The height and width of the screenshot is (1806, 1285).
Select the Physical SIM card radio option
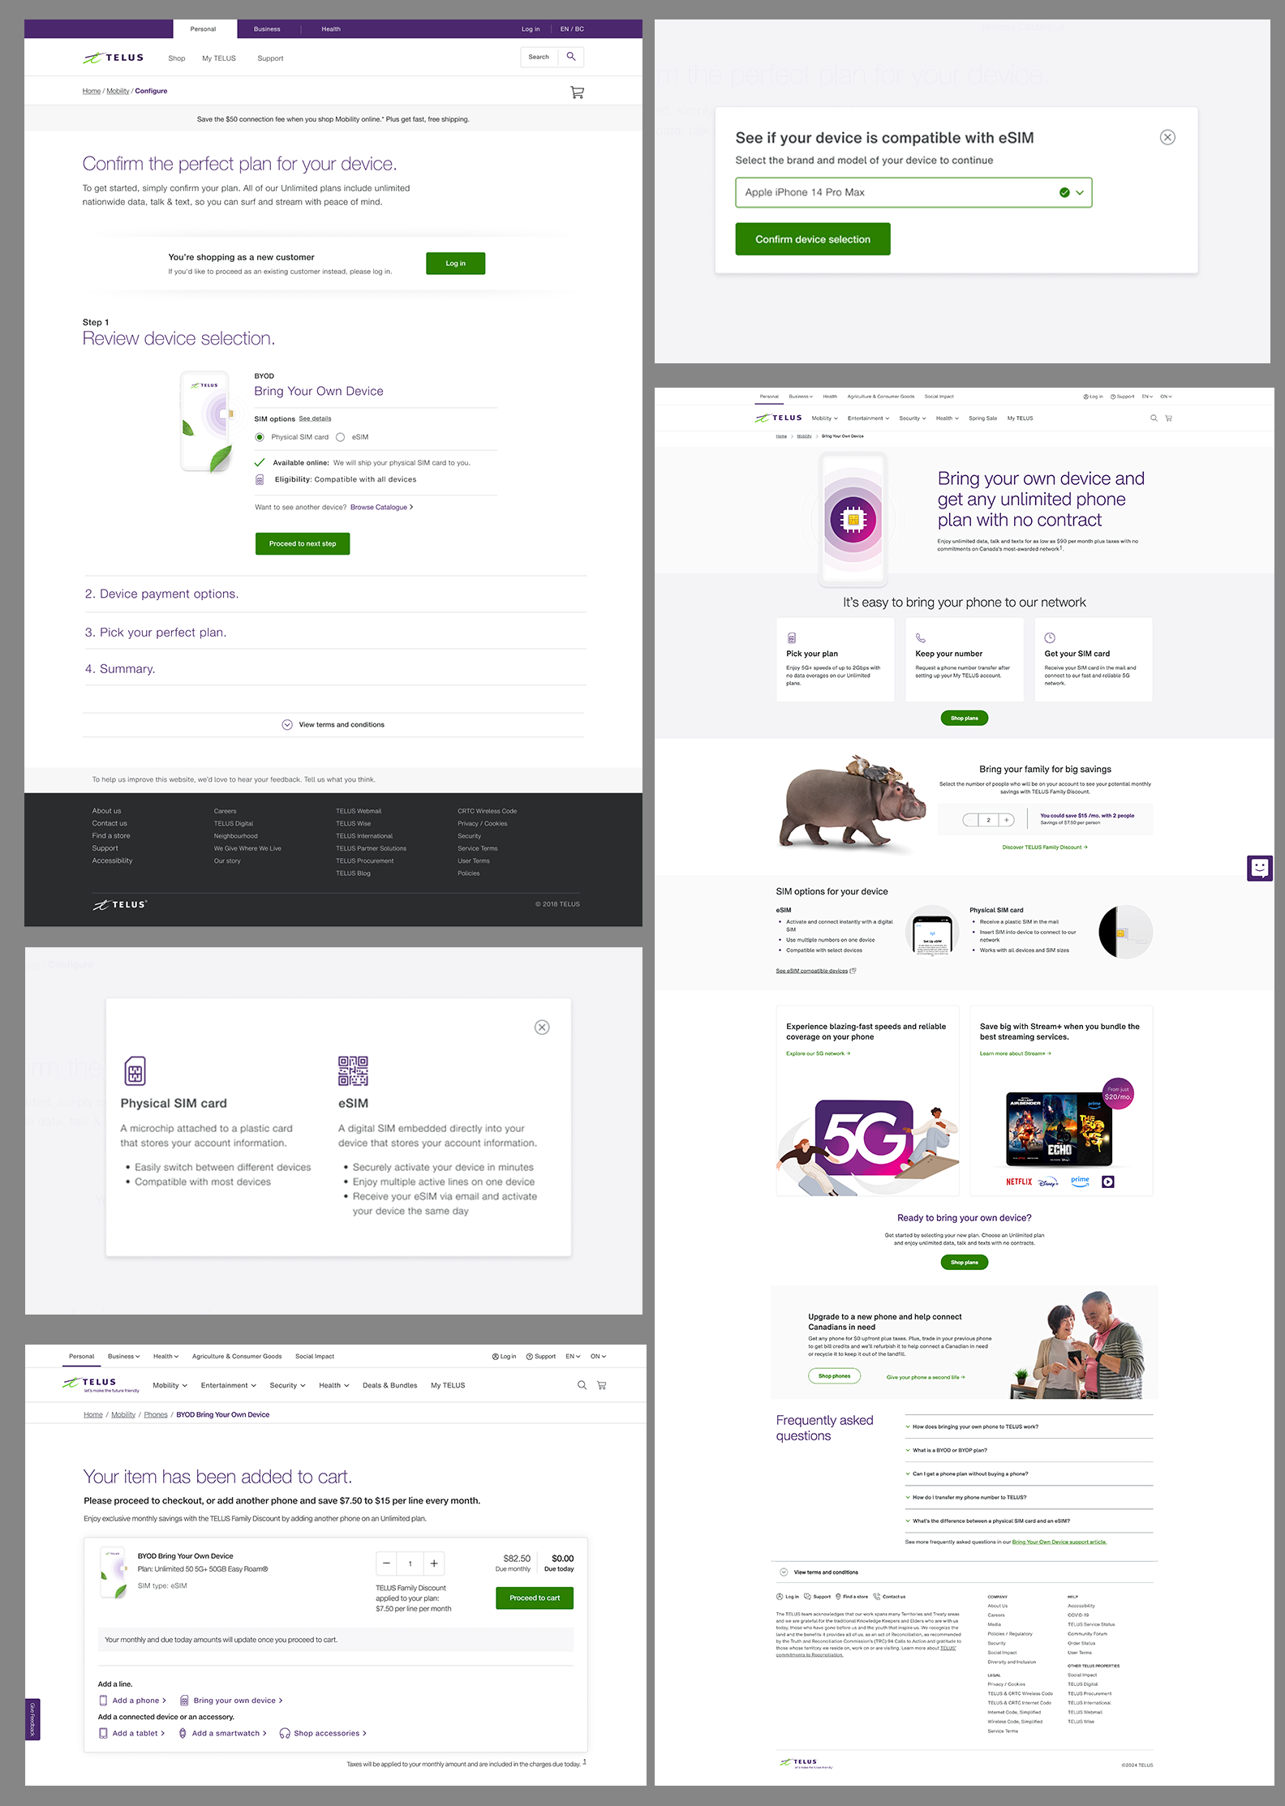coord(260,437)
